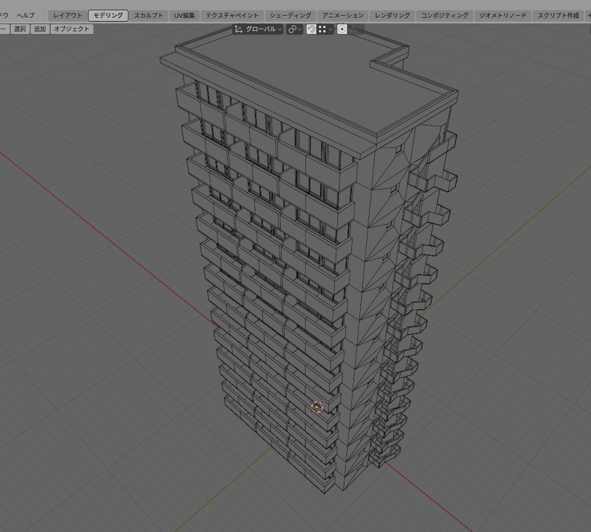Go to the テクスチャペイント workspace tab
Viewport: 591px width, 532px height.
click(232, 16)
